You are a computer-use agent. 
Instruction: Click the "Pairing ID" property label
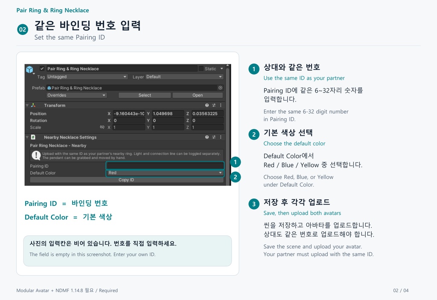point(39,166)
